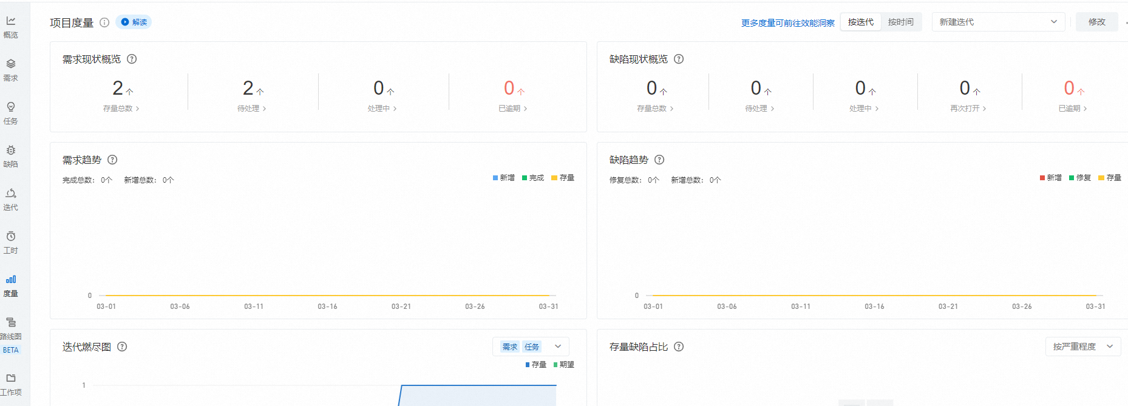Open the 任务 tasks sidebar icon
The width and height of the screenshot is (1128, 406).
[x=11, y=107]
